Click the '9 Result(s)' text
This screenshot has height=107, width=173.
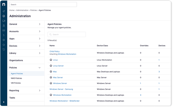52,40
